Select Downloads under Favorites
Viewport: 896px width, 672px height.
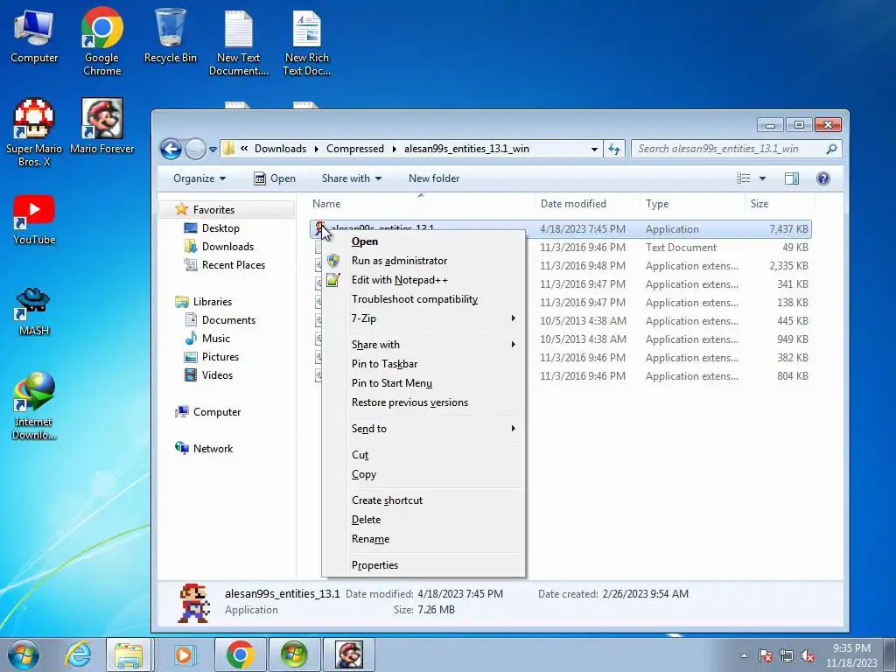pyautogui.click(x=227, y=246)
